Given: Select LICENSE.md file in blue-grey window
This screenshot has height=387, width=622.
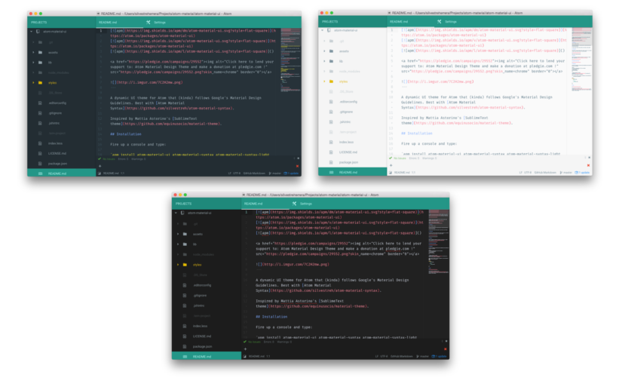Looking at the screenshot, I should tap(57, 153).
